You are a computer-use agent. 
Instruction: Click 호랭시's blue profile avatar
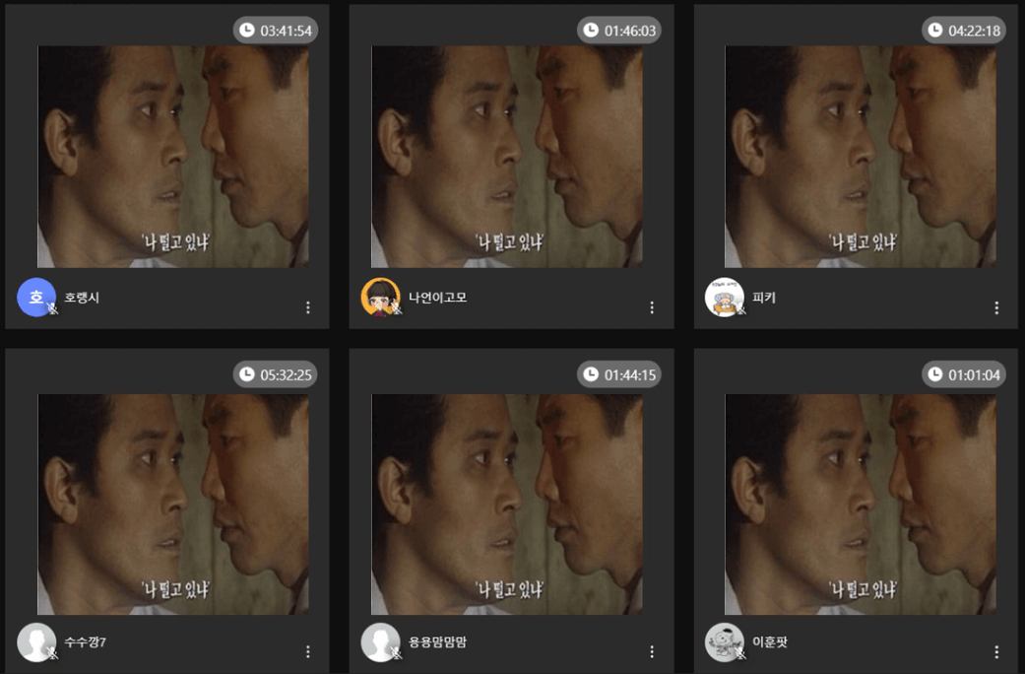[36, 298]
